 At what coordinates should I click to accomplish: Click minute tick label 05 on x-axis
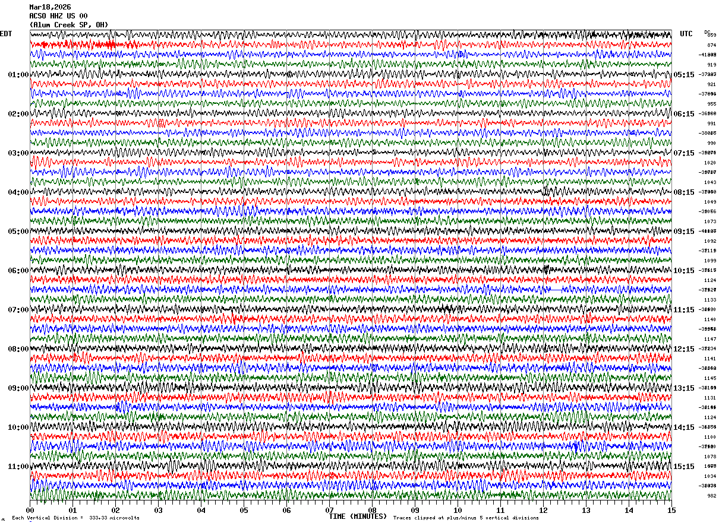[x=244, y=510]
